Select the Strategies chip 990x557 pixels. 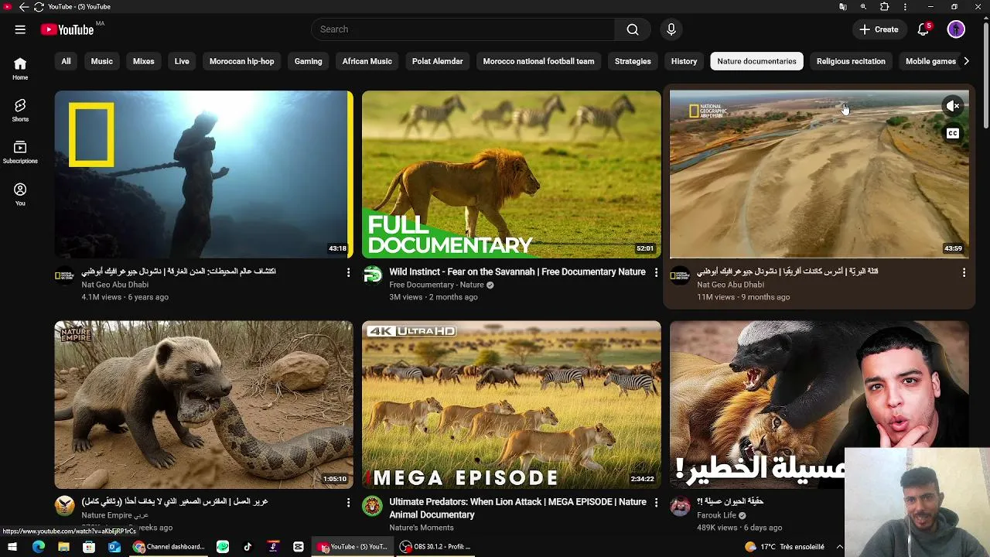[633, 61]
